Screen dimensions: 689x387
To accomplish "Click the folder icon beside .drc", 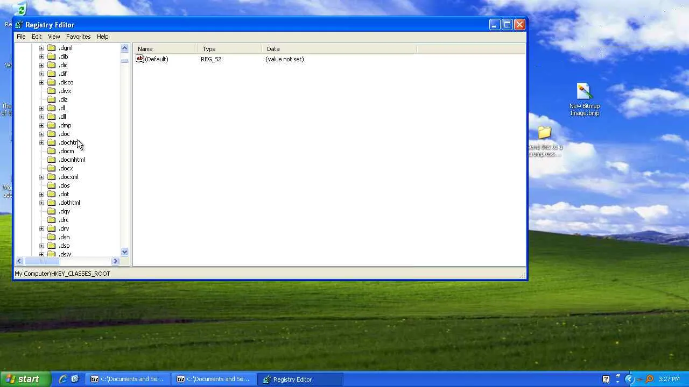I will pyautogui.click(x=52, y=220).
